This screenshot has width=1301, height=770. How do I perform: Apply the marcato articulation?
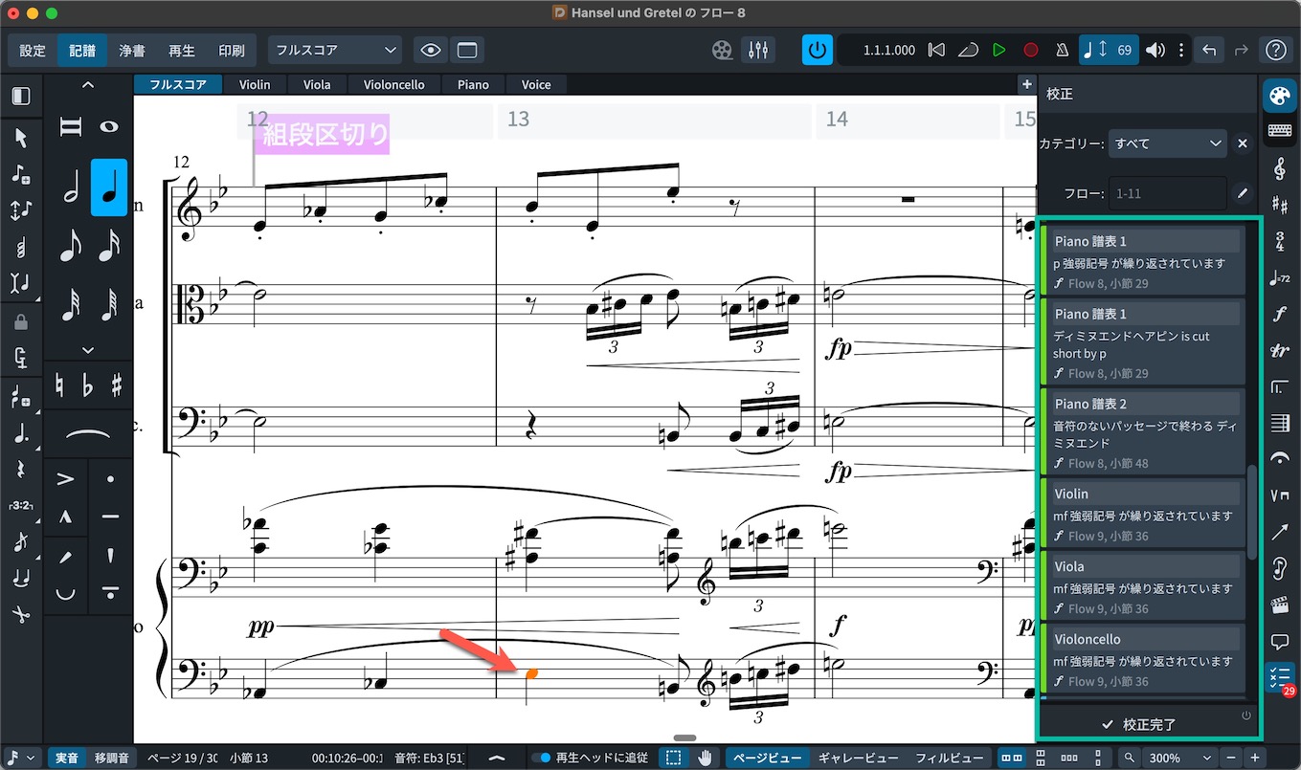click(x=65, y=517)
